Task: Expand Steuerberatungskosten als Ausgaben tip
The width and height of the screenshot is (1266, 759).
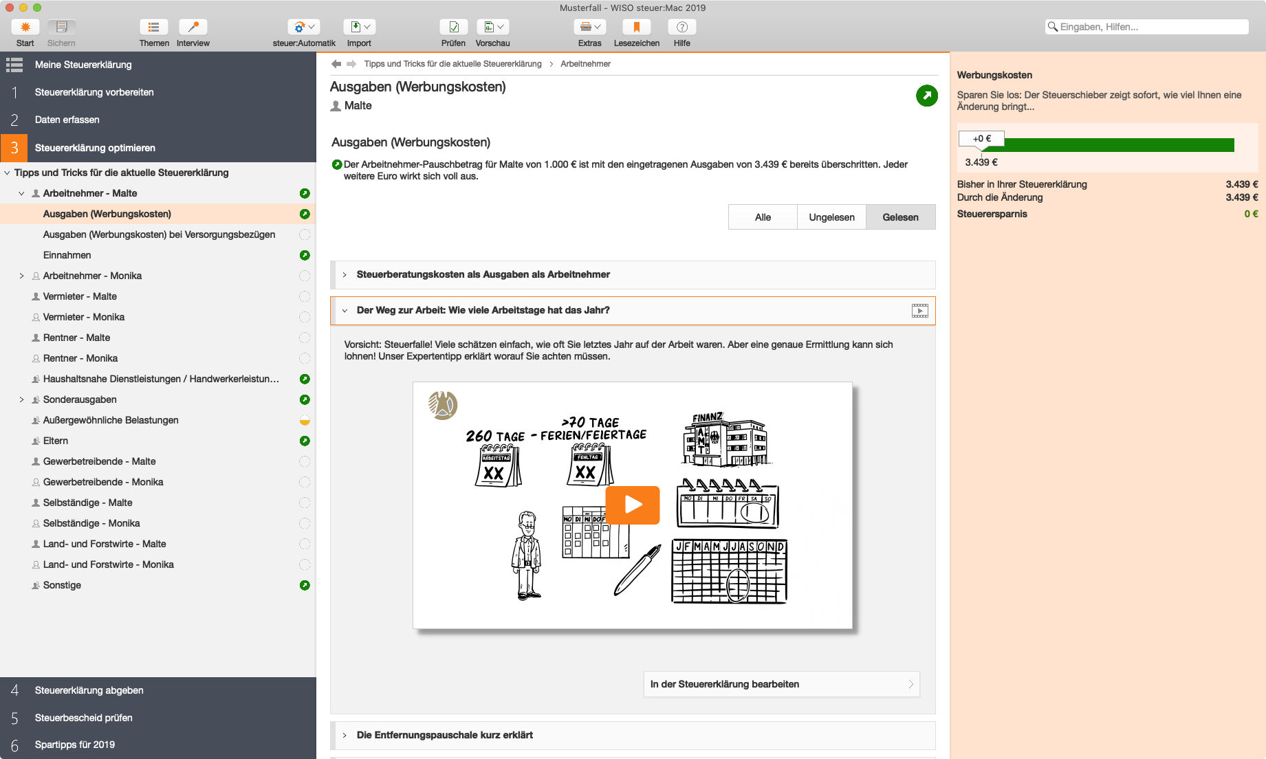Action: point(345,275)
